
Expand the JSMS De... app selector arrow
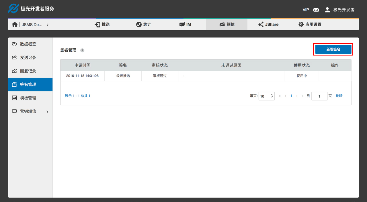[48, 25]
